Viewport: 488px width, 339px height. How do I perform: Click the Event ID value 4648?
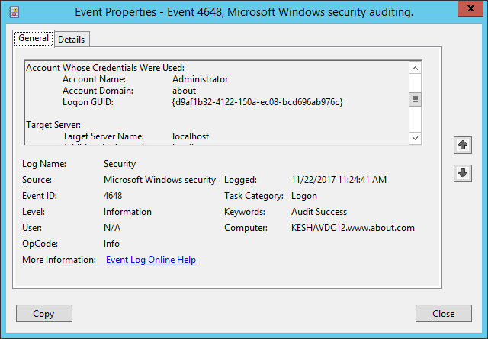(113, 196)
